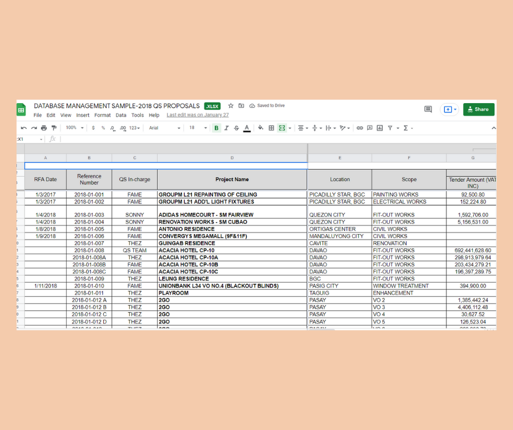
Task: Increase decimal places icon
Action: (x=123, y=128)
